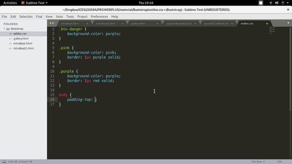Click the FOLDERS heading in the sidebar
This screenshot has width=292, height=164.
(x=10, y=24)
